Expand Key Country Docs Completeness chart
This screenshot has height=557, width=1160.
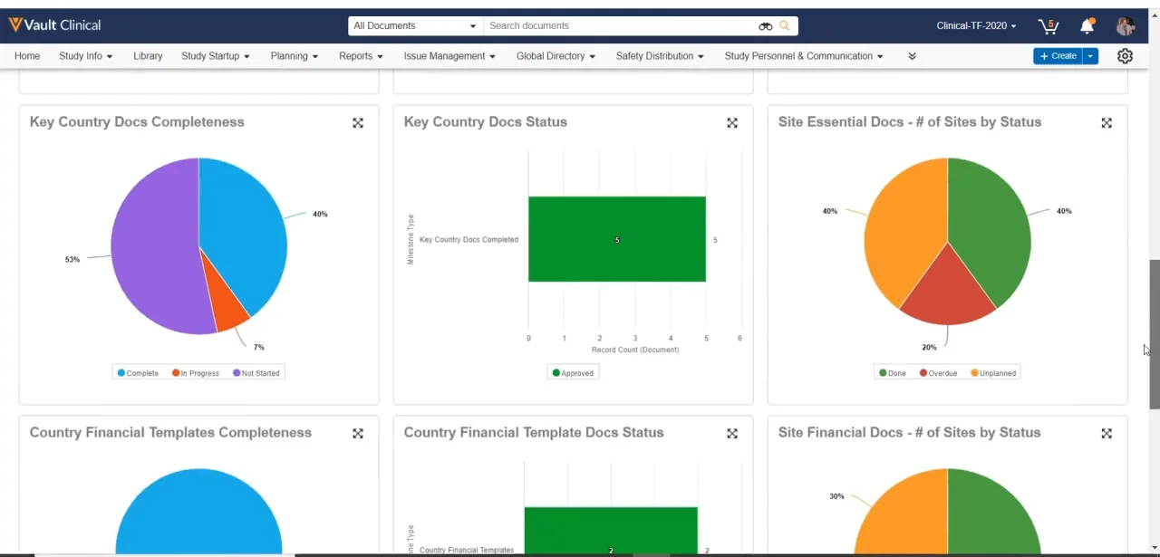coord(358,123)
